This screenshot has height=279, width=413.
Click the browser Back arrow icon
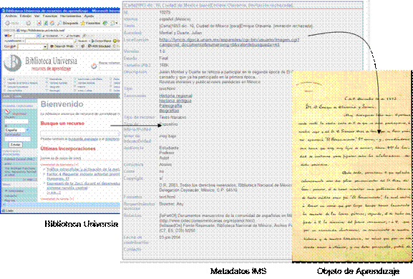(7, 23)
